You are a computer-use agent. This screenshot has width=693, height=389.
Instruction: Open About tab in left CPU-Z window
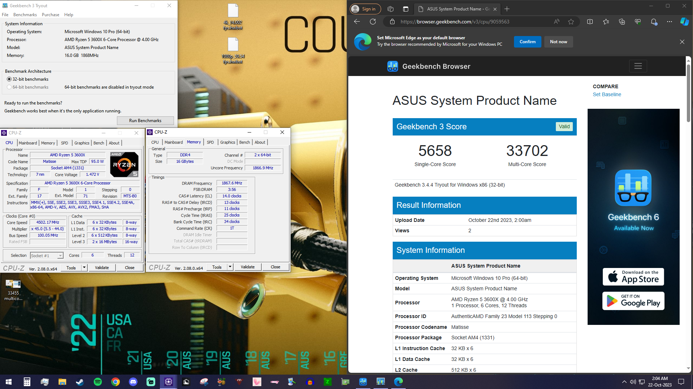[x=114, y=143]
